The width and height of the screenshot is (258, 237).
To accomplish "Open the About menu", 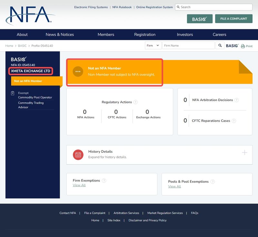I will coord(22,34).
